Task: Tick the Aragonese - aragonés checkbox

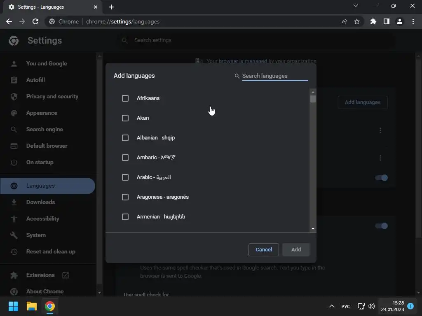Action: pos(125,197)
